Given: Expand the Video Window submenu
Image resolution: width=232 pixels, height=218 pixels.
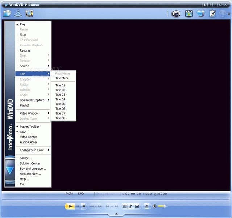Looking at the screenshot, I should [33, 113].
